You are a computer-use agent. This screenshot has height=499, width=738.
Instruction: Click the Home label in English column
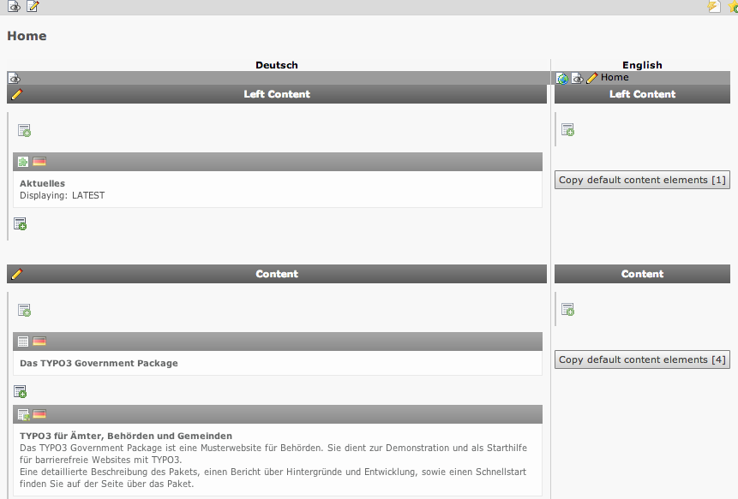(x=615, y=78)
